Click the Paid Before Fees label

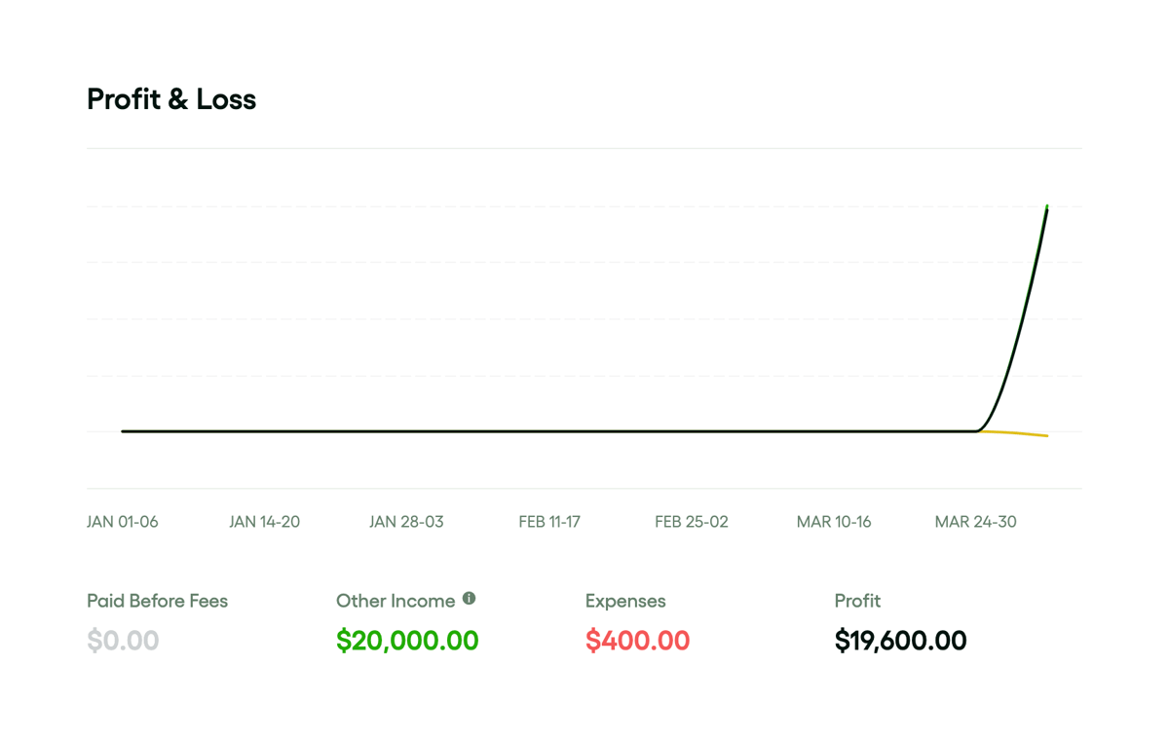(x=157, y=601)
